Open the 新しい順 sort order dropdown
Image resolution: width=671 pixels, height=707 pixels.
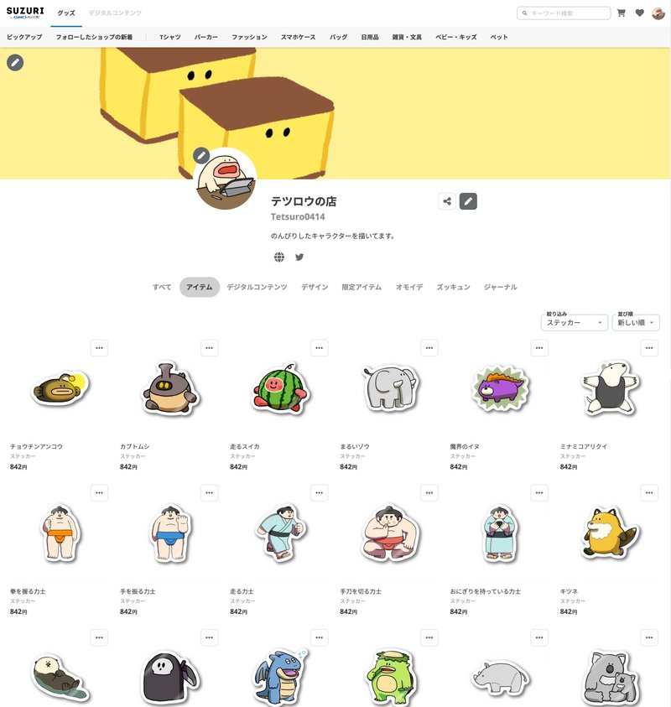coord(636,322)
